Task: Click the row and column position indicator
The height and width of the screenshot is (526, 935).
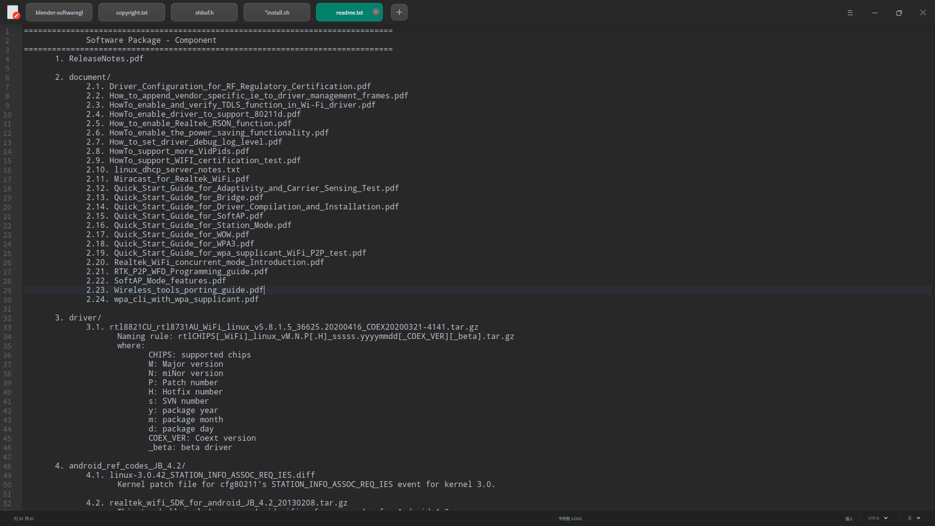Action: click(24, 519)
